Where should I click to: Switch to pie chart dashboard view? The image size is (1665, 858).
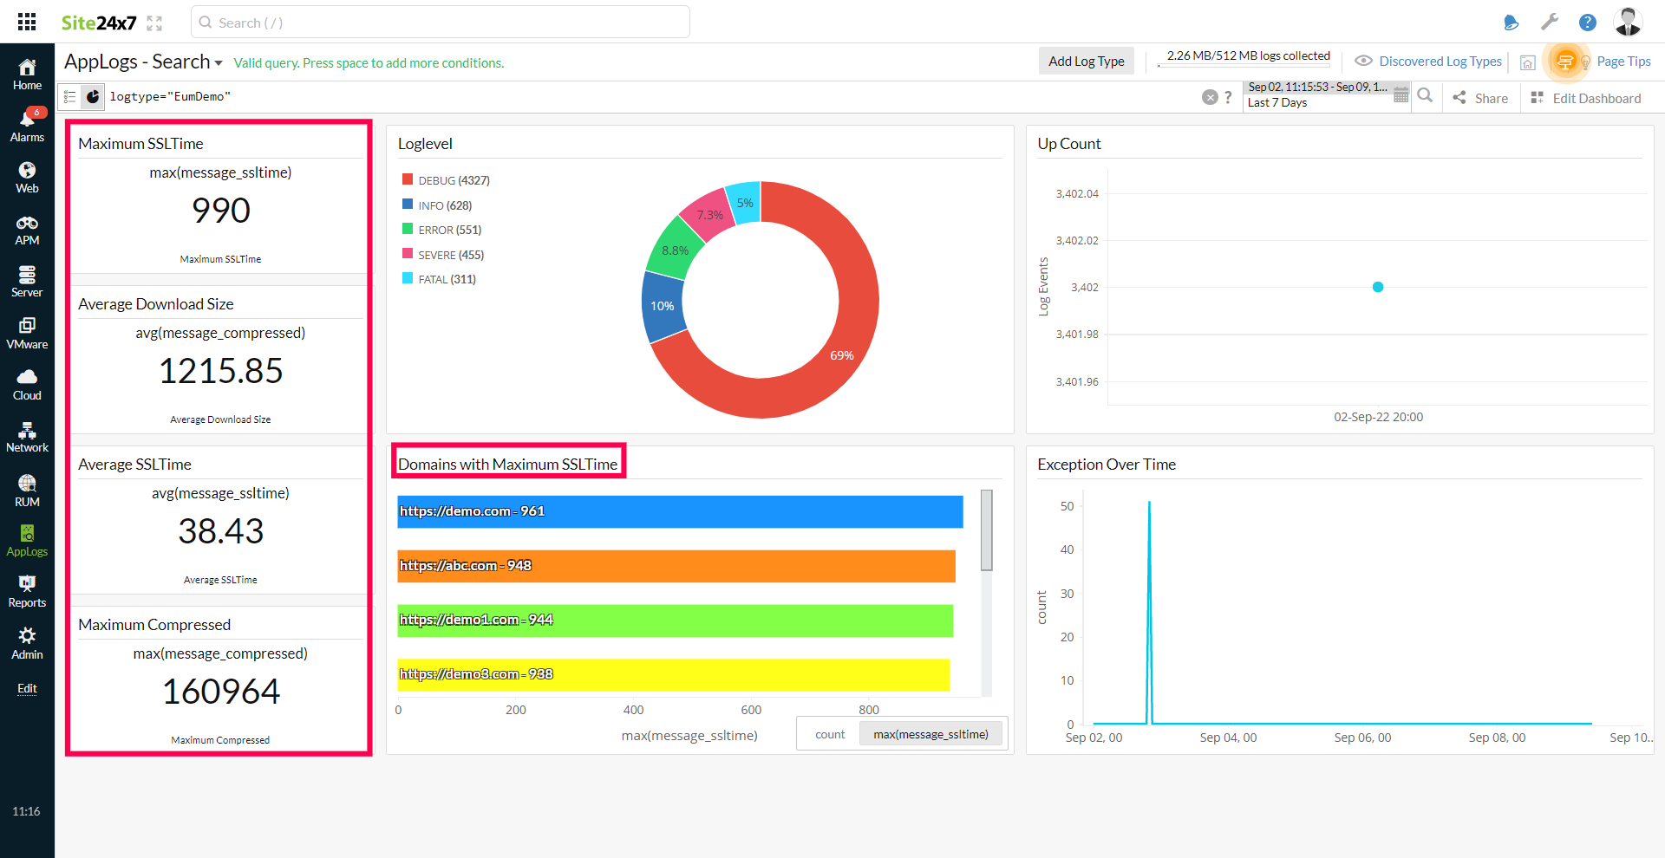click(93, 96)
